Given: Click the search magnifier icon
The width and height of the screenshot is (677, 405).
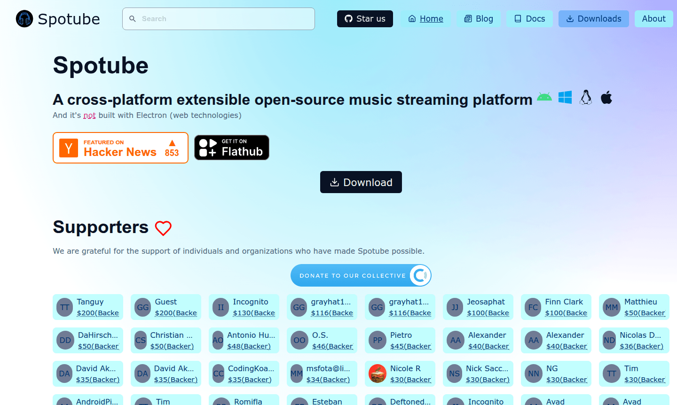Looking at the screenshot, I should (133, 19).
